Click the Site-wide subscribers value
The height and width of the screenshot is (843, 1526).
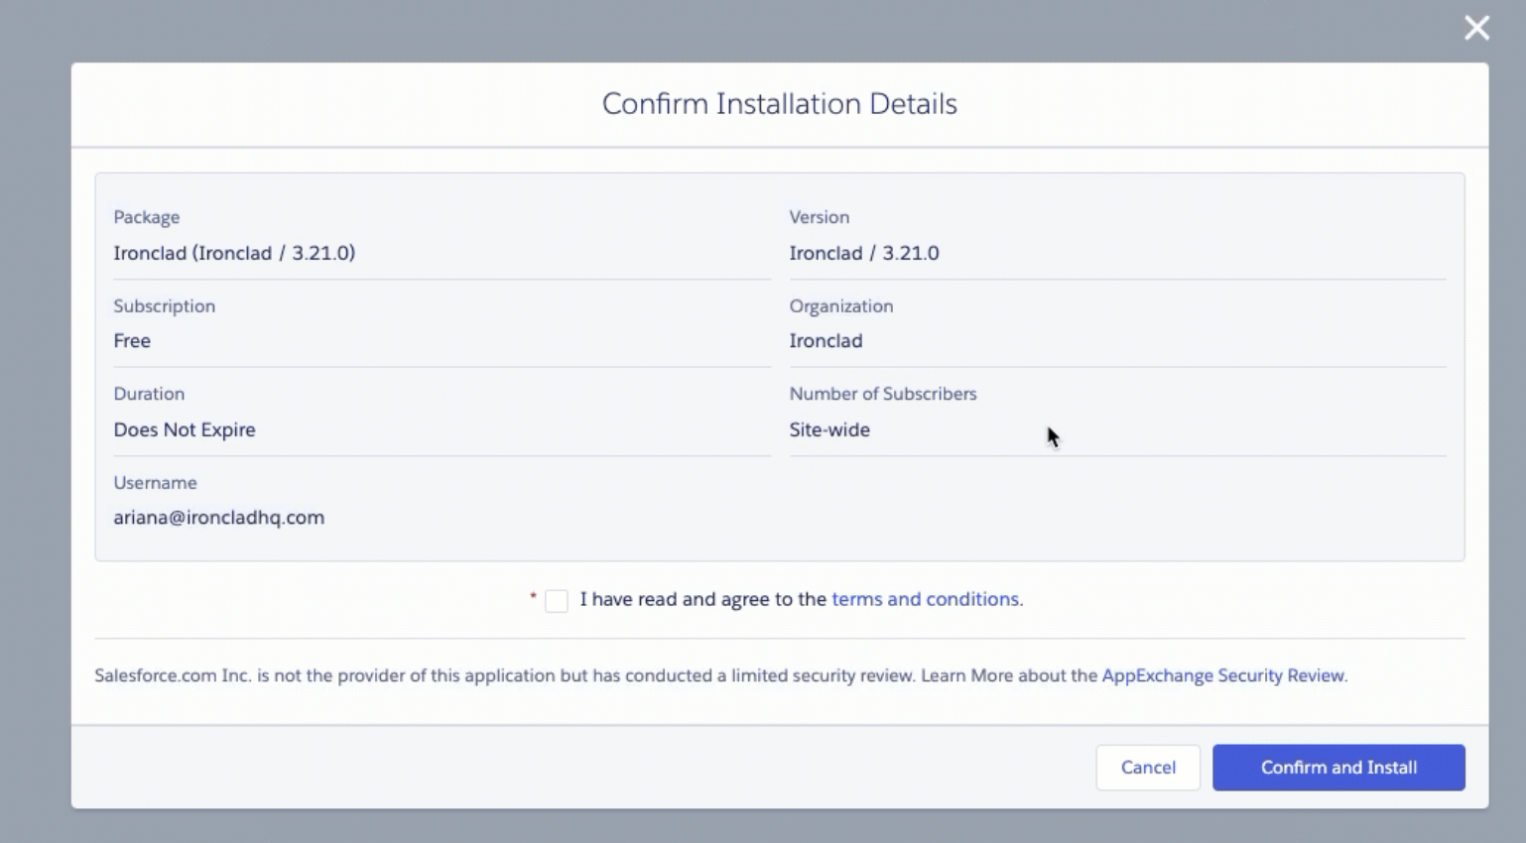829,429
